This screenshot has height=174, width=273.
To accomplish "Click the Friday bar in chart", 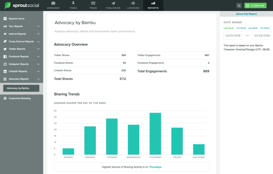I will 177,141.
